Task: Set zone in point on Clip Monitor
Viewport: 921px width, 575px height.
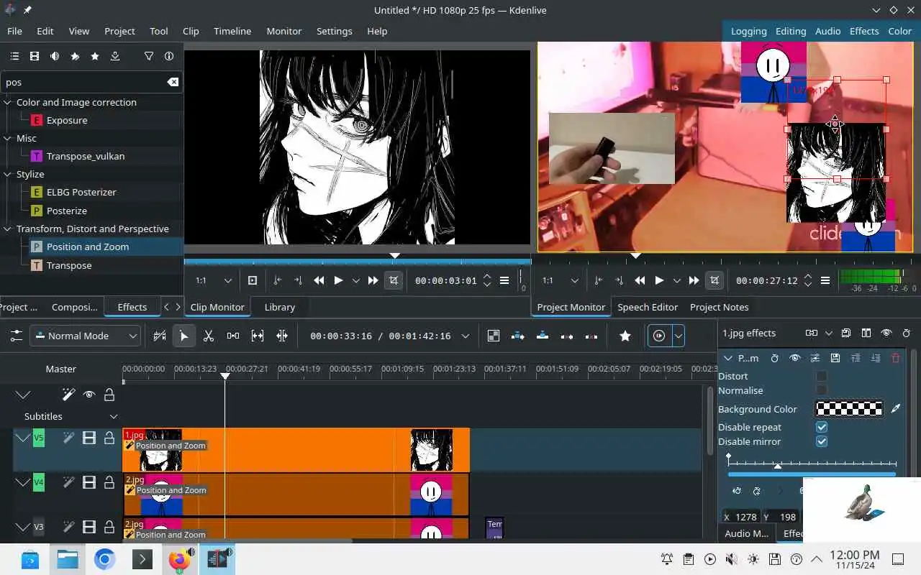Action: coord(278,280)
